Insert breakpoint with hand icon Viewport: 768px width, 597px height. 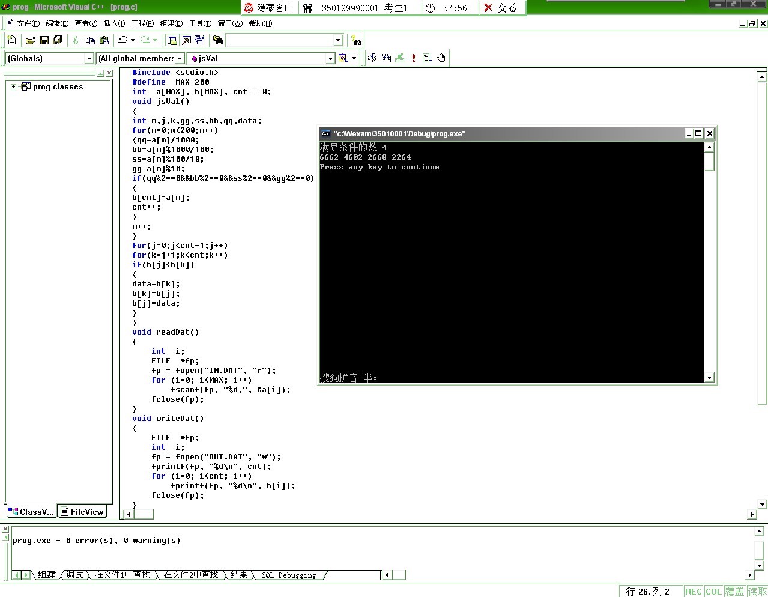[x=441, y=58]
